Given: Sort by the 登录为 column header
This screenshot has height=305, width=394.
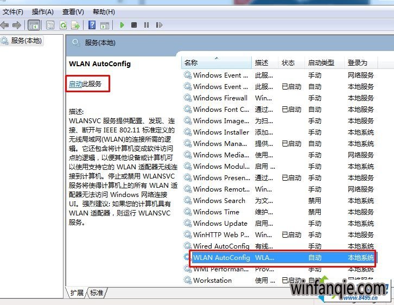Looking at the screenshot, I should click(x=360, y=62).
